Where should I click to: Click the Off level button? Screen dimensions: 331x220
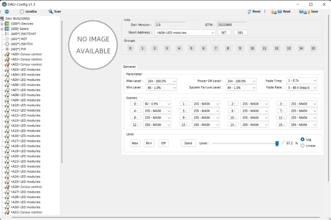(164, 143)
